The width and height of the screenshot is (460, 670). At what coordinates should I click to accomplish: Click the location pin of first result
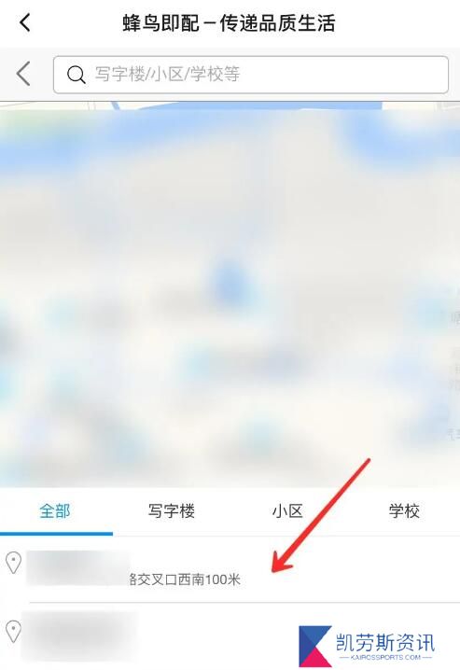[14, 563]
